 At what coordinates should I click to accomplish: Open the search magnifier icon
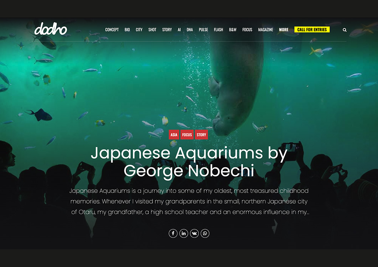point(345,30)
